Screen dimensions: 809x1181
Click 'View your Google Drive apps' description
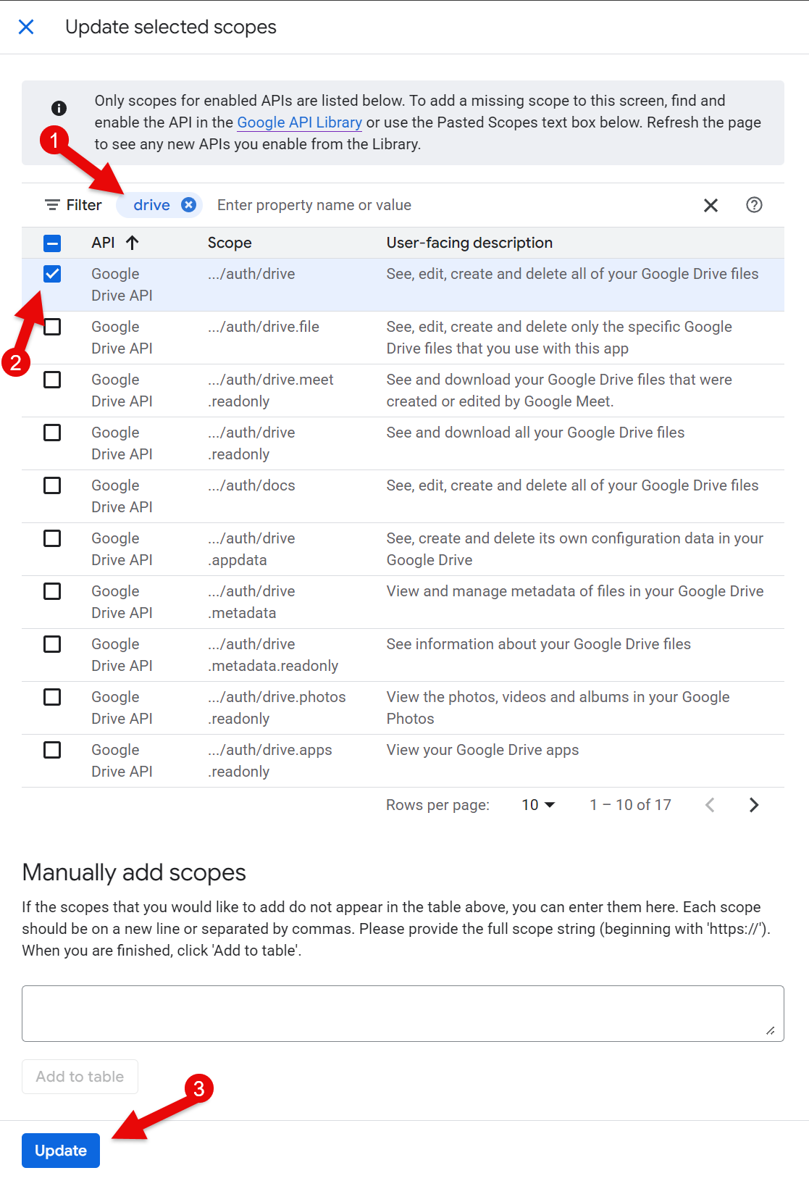pos(482,750)
